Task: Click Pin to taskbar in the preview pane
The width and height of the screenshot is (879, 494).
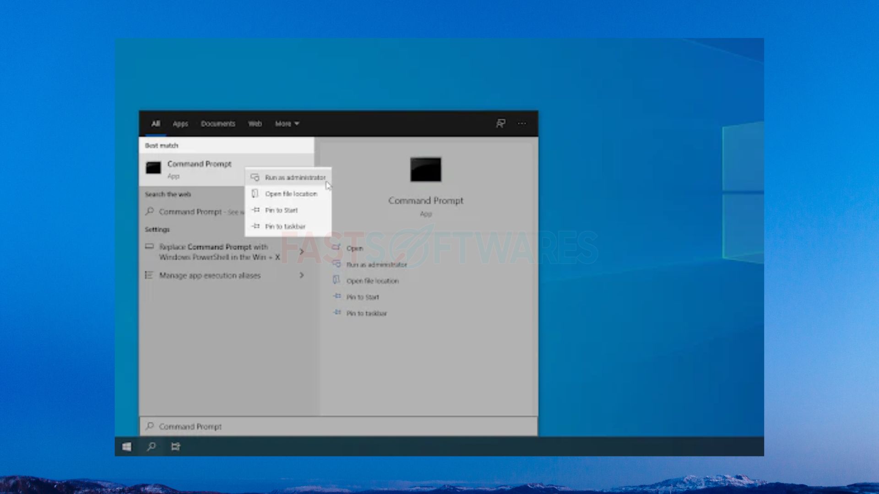Action: click(x=367, y=313)
